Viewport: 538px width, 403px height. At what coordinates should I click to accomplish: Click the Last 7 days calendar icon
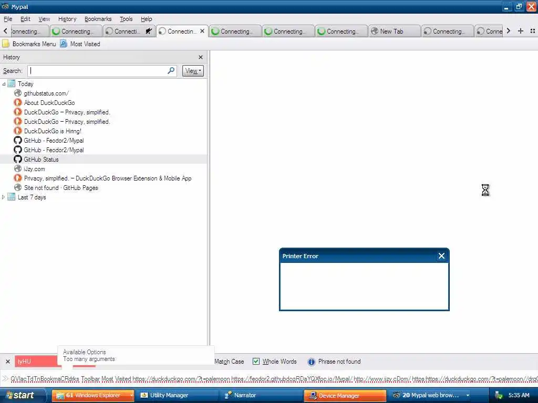pyautogui.click(x=12, y=197)
